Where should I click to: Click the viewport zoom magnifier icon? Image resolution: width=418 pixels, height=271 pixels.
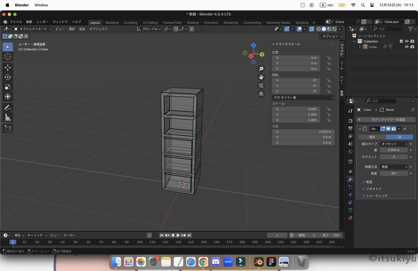pos(261,69)
